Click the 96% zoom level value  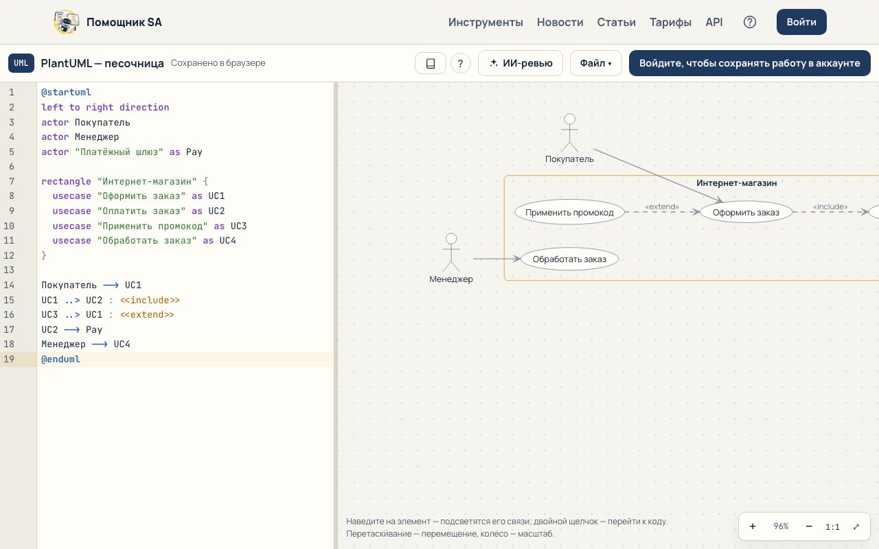(x=781, y=526)
